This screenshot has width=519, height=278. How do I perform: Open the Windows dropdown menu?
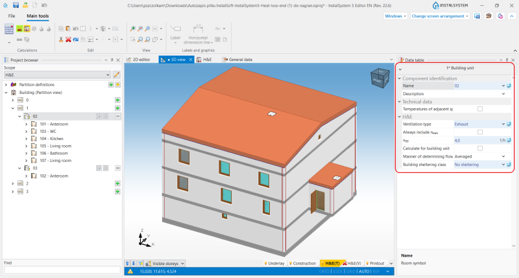(395, 16)
